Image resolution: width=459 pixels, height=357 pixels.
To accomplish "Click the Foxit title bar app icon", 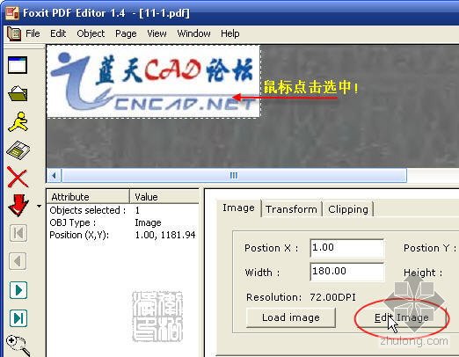I will (12, 13).
